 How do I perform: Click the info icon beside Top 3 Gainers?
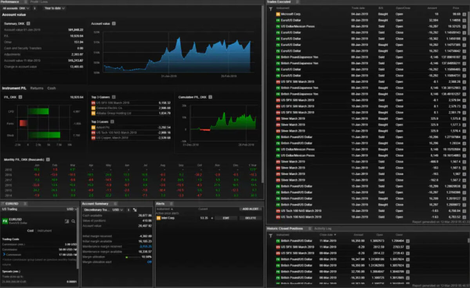tap(114, 97)
